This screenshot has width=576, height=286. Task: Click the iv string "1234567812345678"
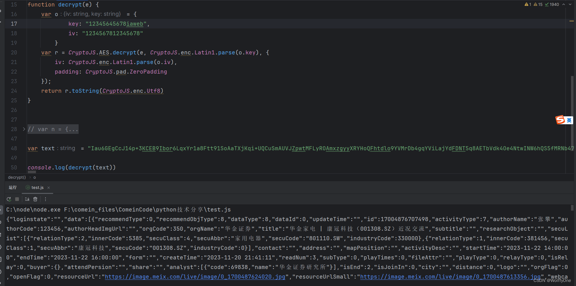coord(112,33)
